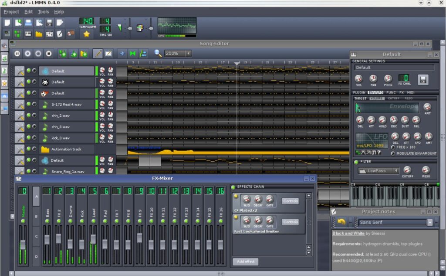
Task: Enable FREQ x 100 option
Action: coord(393,147)
